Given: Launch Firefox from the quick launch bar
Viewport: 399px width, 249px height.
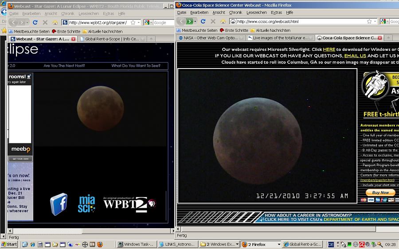Looking at the screenshot, I should [x=100, y=245].
